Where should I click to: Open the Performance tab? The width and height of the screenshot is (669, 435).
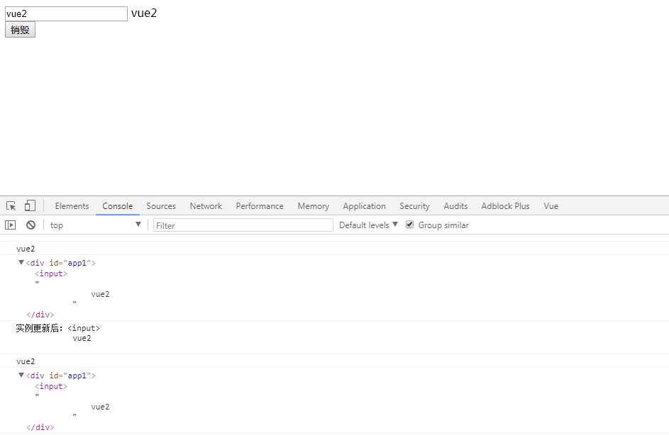coord(260,206)
